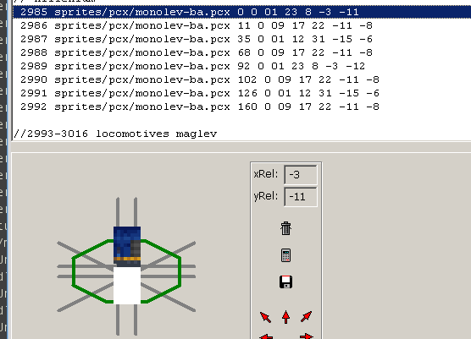Select sprite line 2989
The width and height of the screenshot is (471, 339).
click(x=241, y=66)
